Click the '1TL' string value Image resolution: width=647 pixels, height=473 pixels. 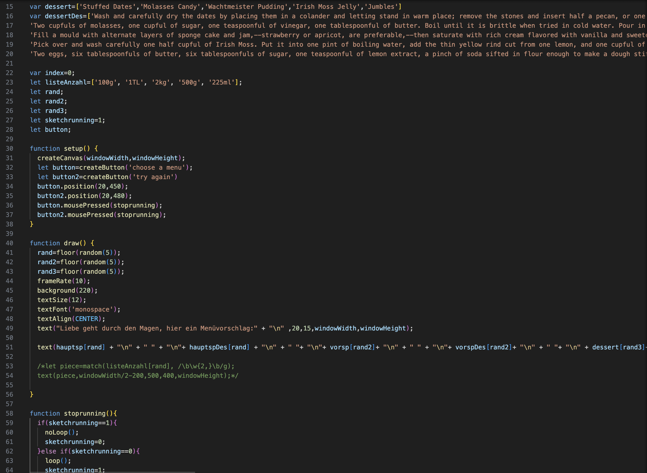coord(134,82)
